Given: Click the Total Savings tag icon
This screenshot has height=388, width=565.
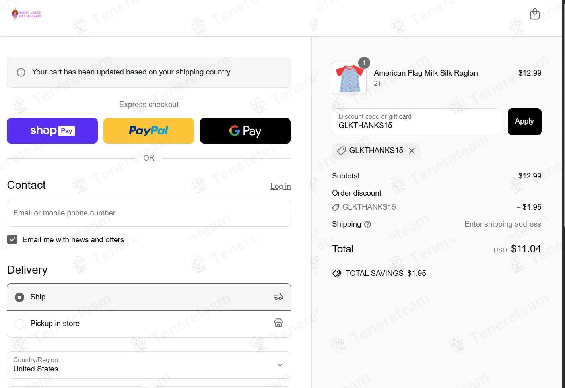Looking at the screenshot, I should coord(337,274).
